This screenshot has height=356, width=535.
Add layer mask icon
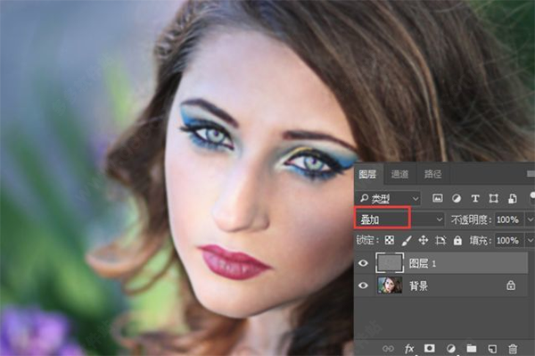pos(429,348)
